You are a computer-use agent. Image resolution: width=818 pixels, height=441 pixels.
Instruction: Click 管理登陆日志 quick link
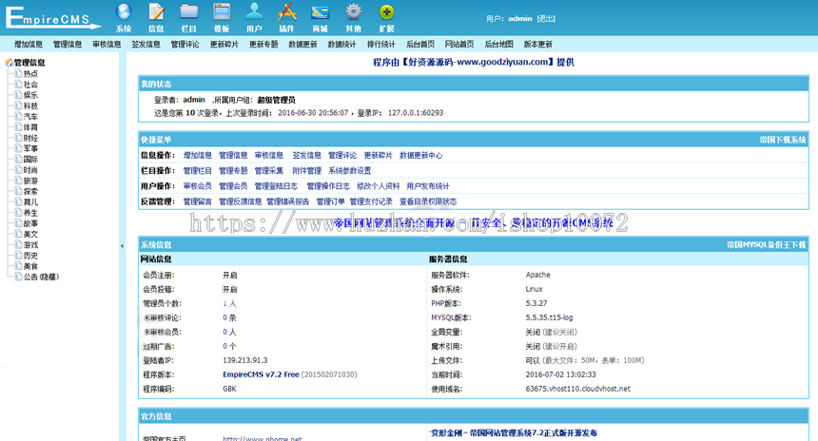(276, 186)
